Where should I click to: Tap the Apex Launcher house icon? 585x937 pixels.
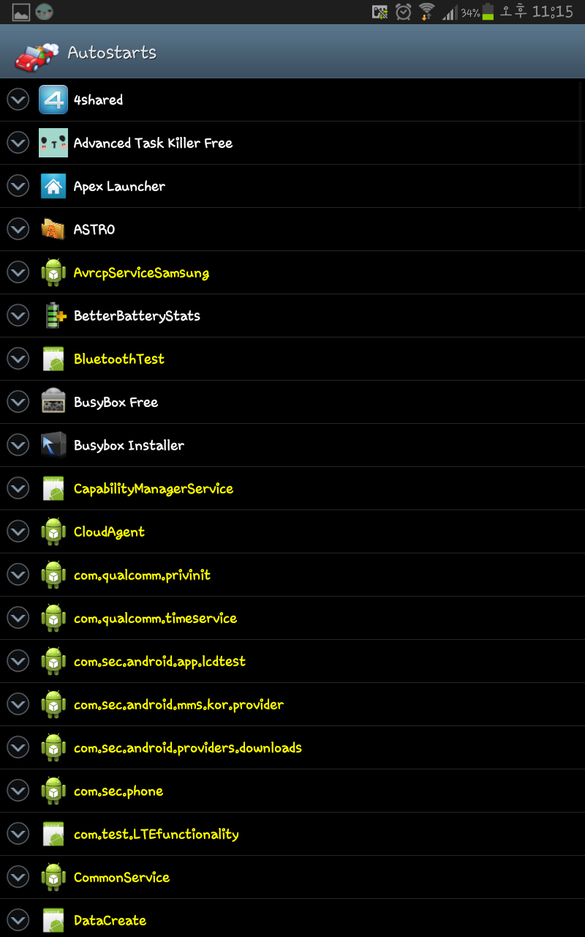[x=53, y=186]
